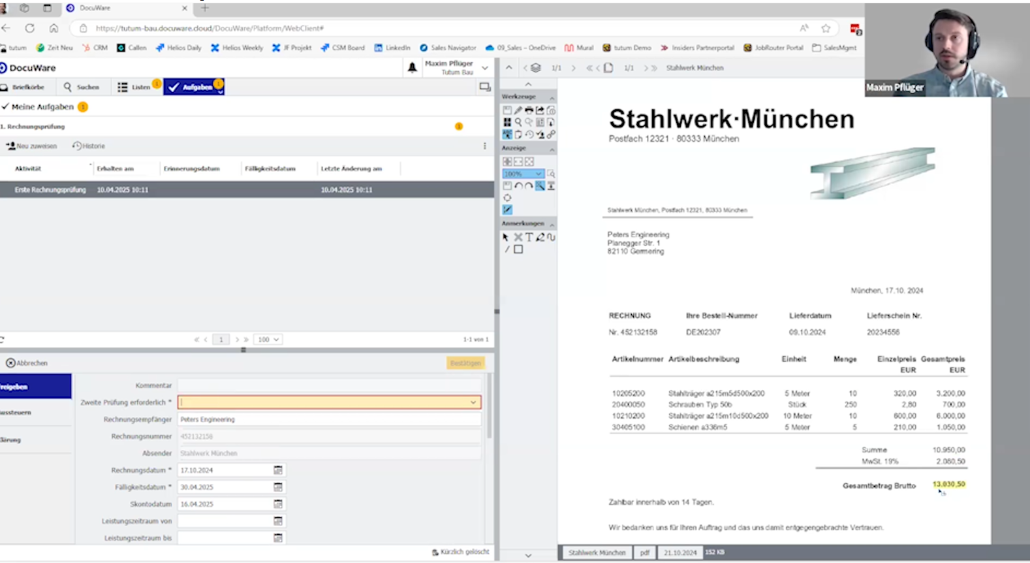Open calendar picker for Fälligkeitsdatum
This screenshot has height=563, width=1030.
(278, 487)
